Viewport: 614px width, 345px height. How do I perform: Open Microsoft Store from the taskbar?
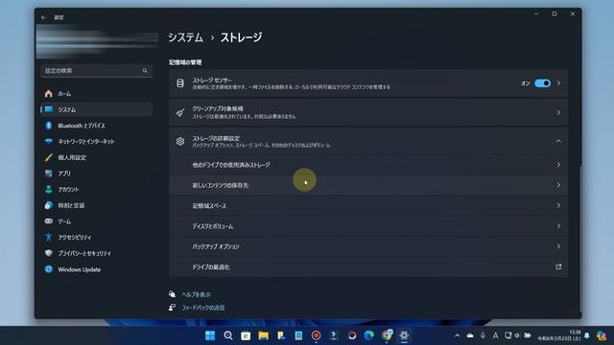pos(246,335)
